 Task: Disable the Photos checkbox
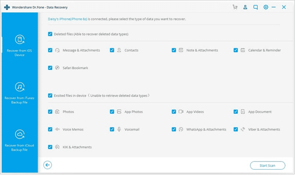click(50, 112)
